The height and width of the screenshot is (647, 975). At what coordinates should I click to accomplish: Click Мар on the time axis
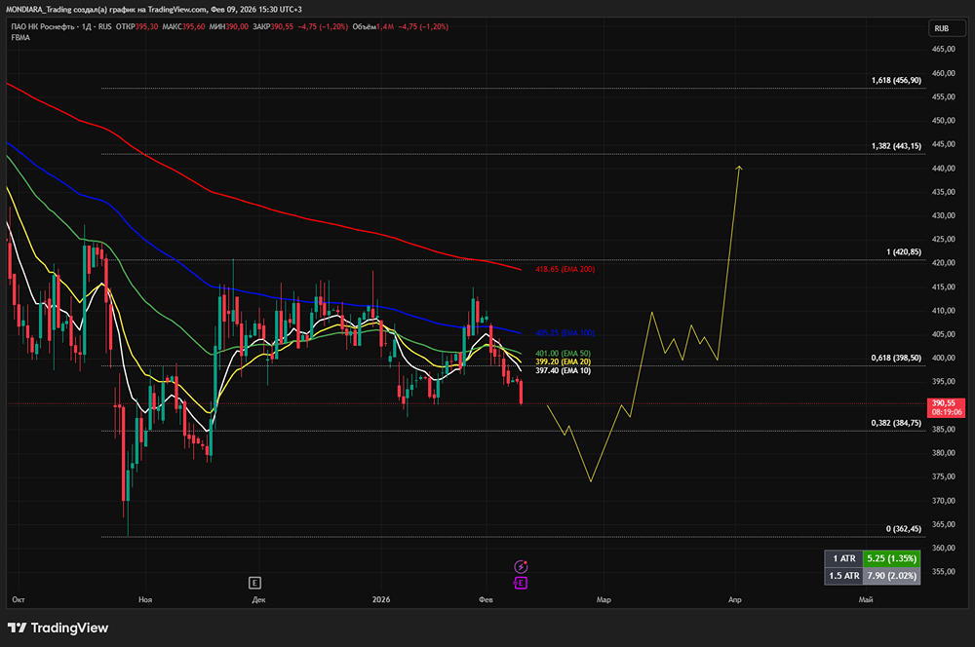pyautogui.click(x=604, y=600)
